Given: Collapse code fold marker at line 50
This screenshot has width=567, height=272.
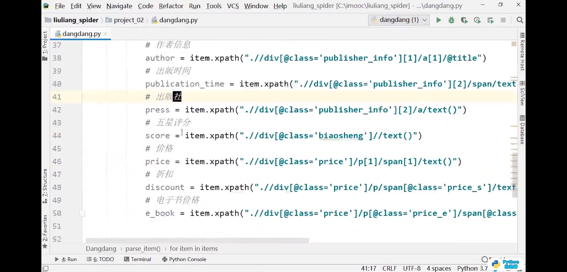Looking at the screenshot, I should point(82,214).
